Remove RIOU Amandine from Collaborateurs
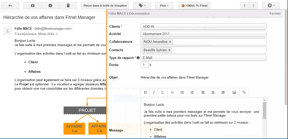This screenshot has width=288, height=139. (170, 42)
